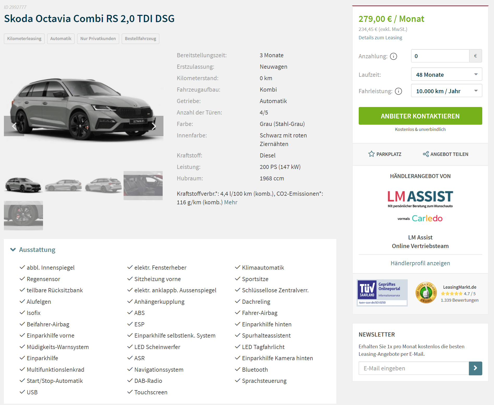Image resolution: width=494 pixels, height=405 pixels.
Task: Open the Anzahlung info icon
Action: pos(393,56)
